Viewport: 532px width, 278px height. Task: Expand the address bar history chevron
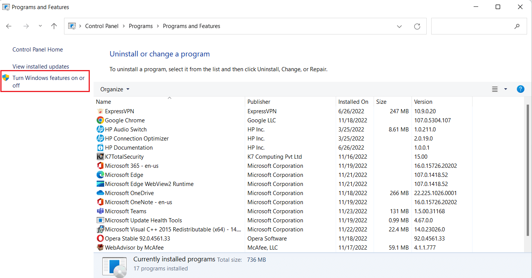click(399, 26)
